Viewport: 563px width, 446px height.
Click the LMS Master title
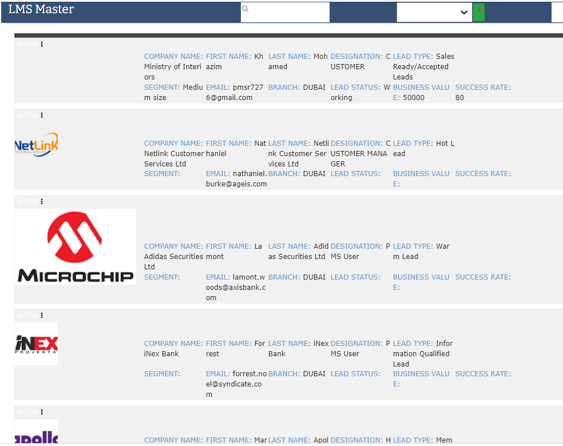41,10
